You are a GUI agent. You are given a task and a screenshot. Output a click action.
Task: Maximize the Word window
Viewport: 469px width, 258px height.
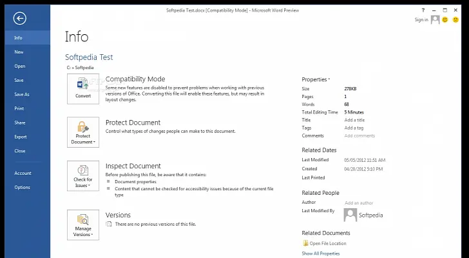445,10
